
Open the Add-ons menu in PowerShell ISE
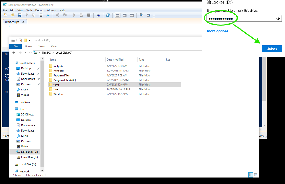coord(51,10)
